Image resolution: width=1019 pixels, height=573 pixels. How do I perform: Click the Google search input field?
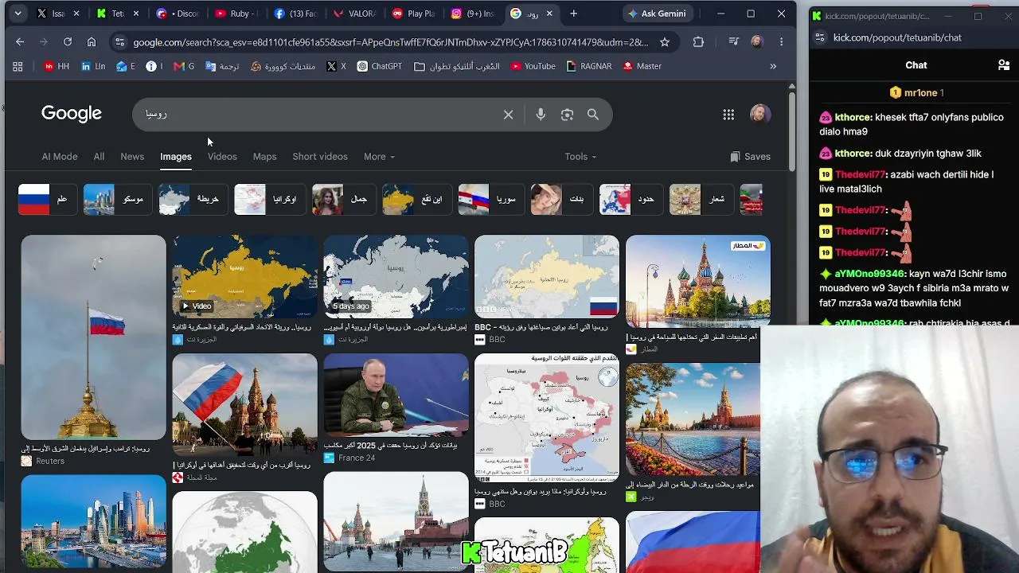click(318, 115)
